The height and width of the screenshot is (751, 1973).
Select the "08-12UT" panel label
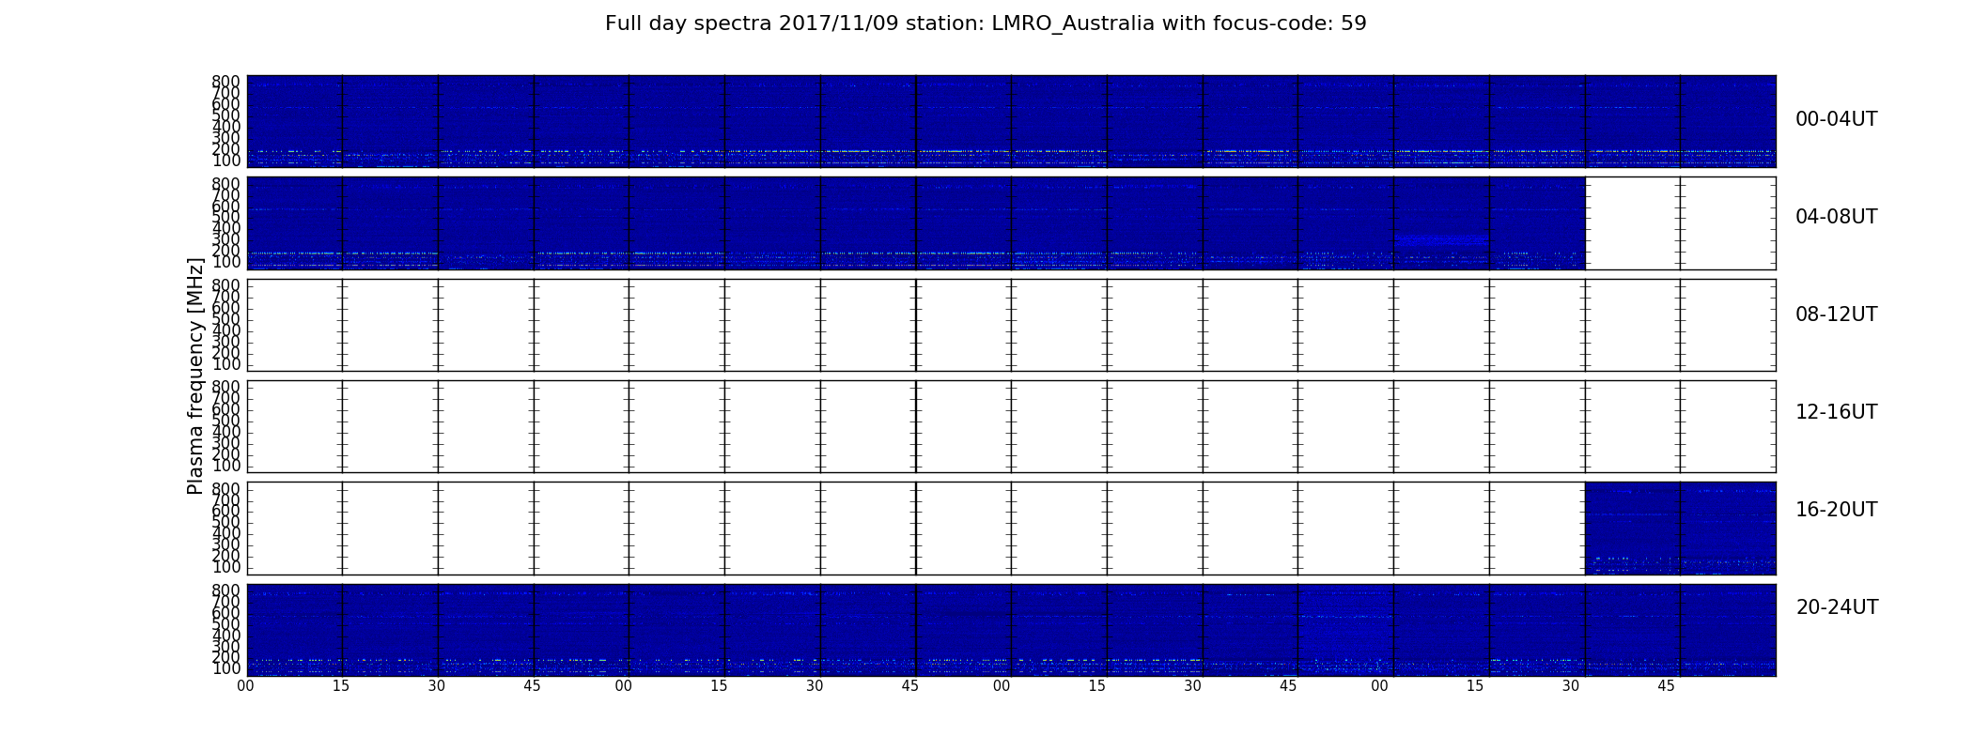pyautogui.click(x=1836, y=314)
